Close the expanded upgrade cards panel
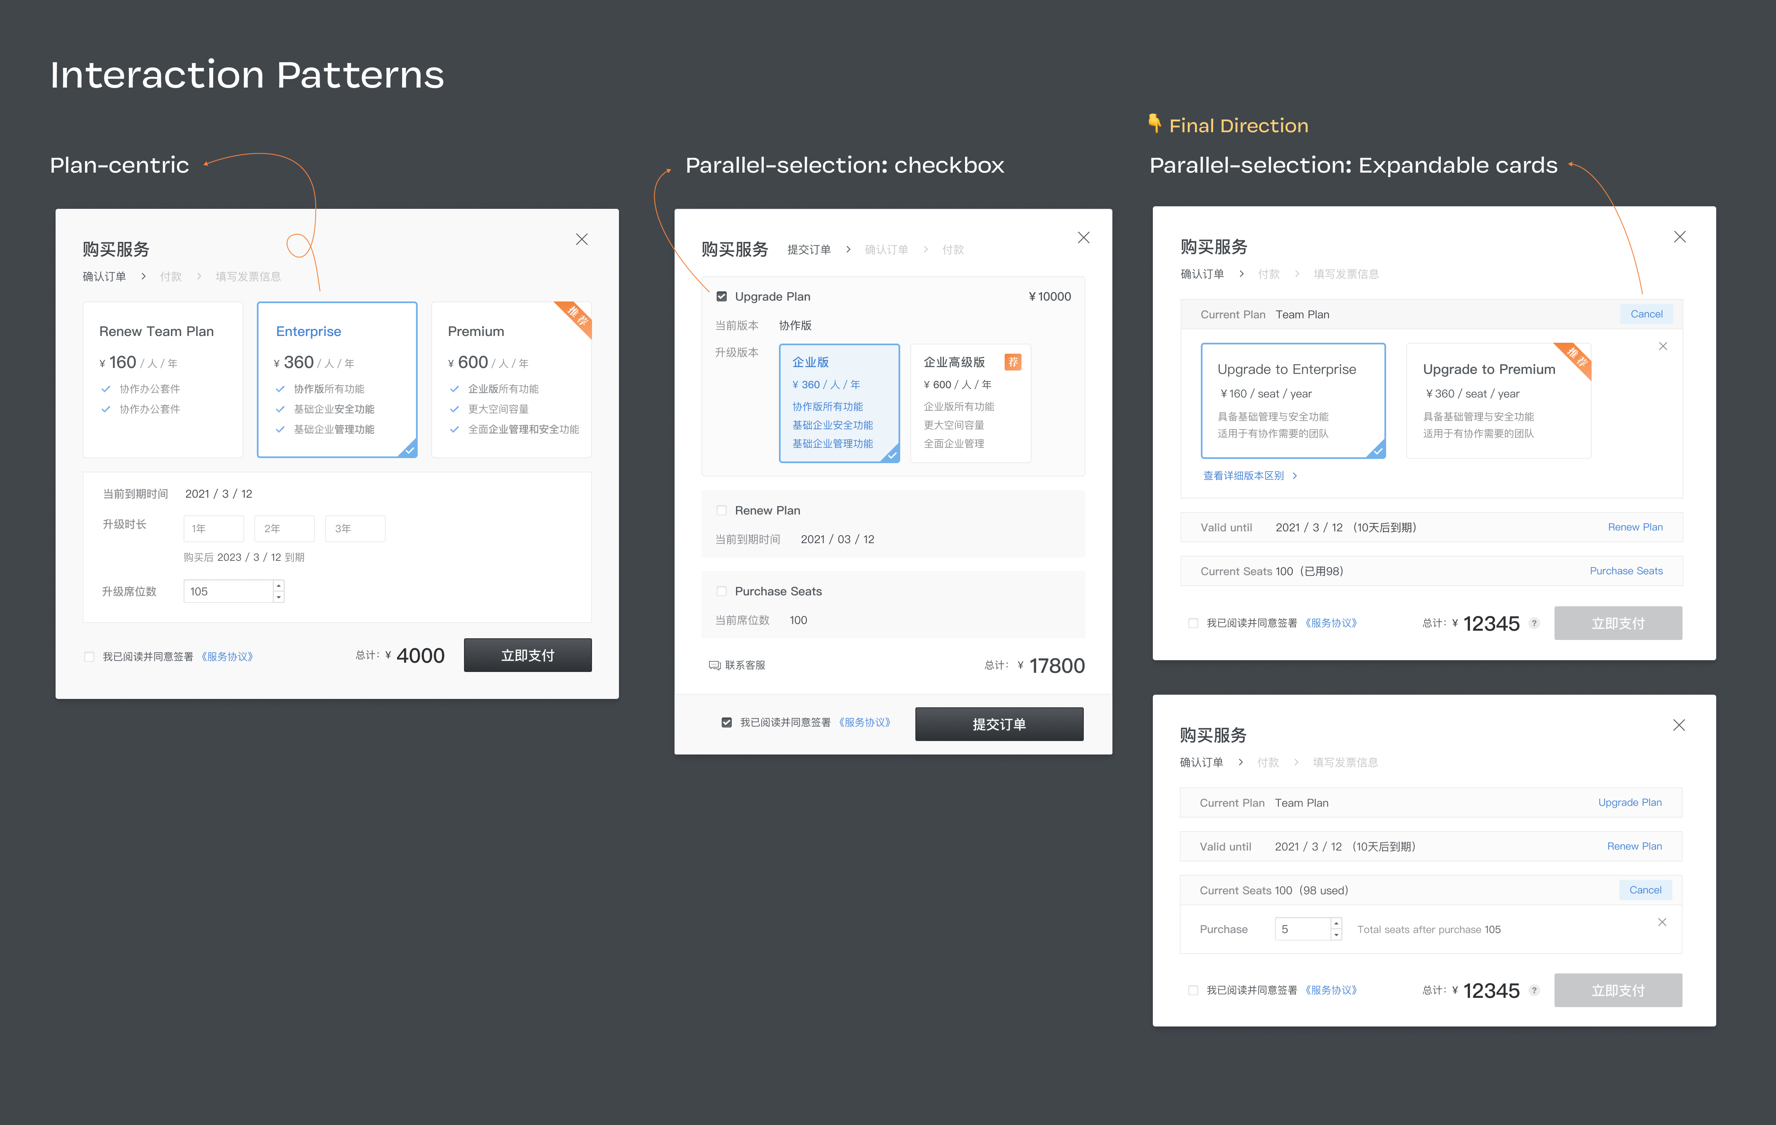1776x1125 pixels. point(1662,346)
